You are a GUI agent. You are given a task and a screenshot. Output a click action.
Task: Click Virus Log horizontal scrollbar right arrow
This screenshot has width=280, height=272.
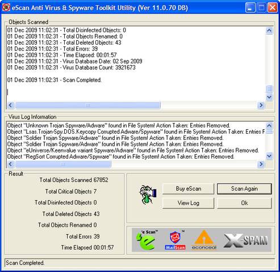(x=261, y=164)
